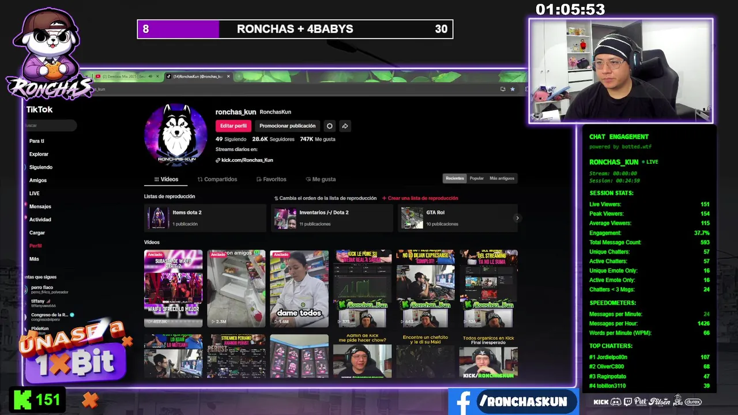The height and width of the screenshot is (415, 738).
Task: Select Recientes sorting option
Action: pos(454,178)
